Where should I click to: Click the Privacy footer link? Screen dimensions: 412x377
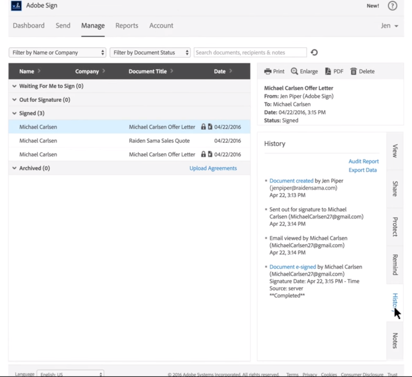click(x=309, y=374)
